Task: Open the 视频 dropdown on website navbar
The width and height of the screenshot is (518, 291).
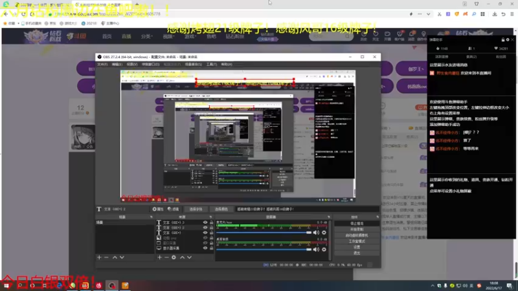Action: click(168, 37)
